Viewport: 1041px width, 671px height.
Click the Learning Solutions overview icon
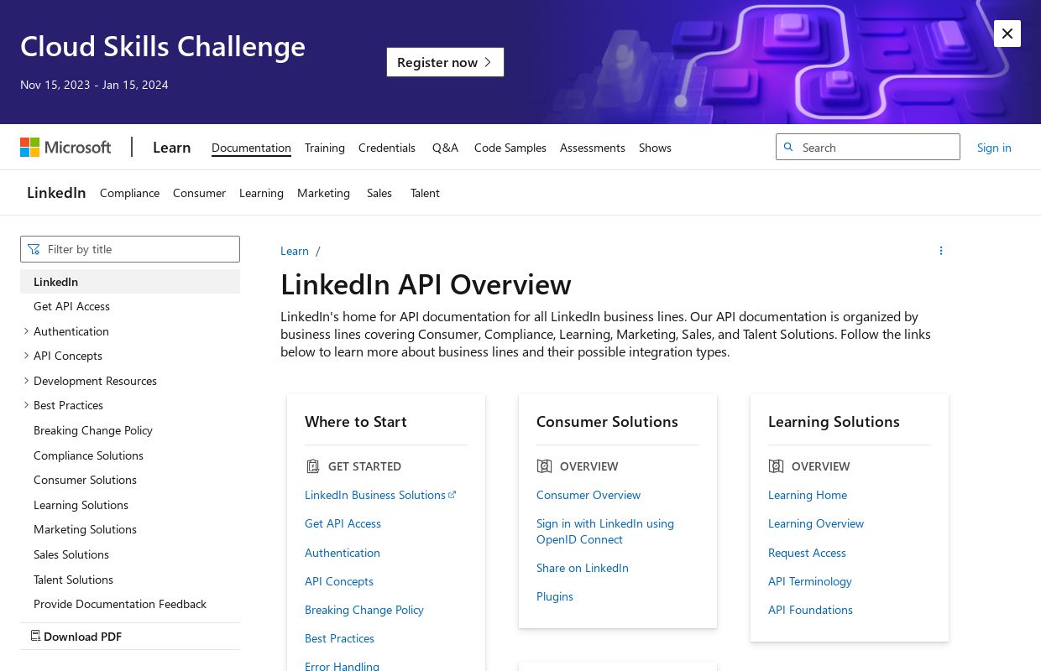776,466
